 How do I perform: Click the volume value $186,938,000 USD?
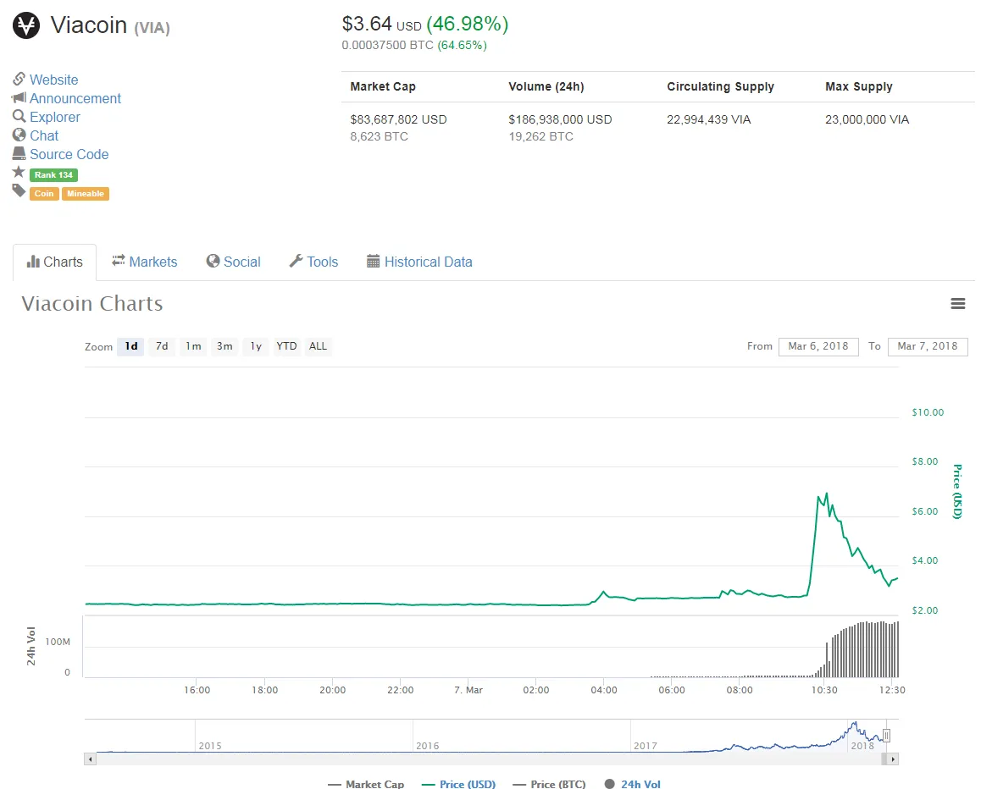560,119
